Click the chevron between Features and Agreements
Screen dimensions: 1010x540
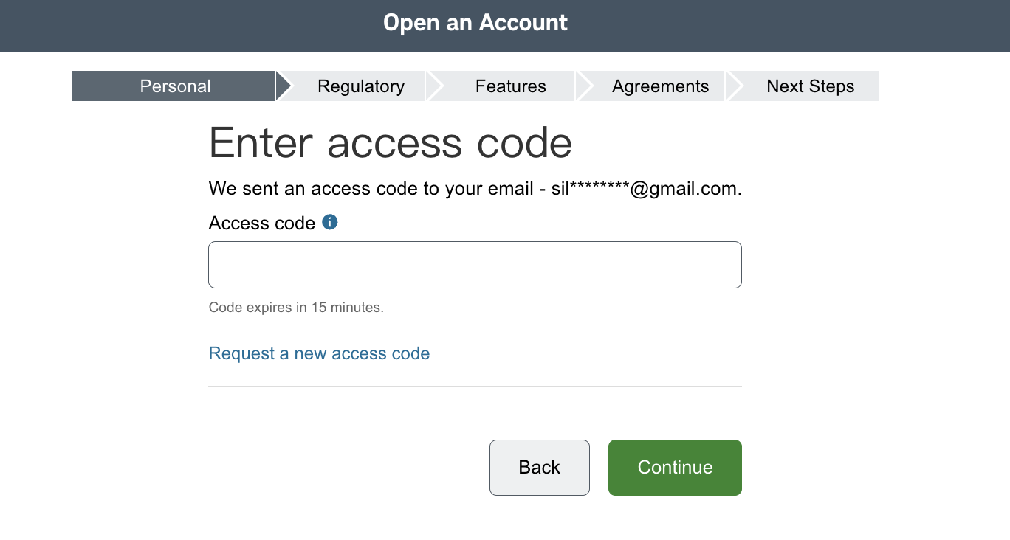(x=583, y=86)
